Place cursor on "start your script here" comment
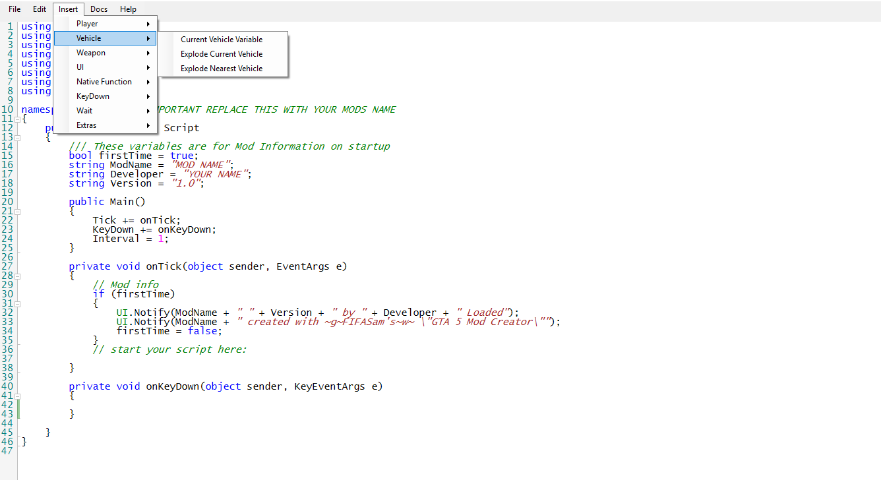 [178, 349]
